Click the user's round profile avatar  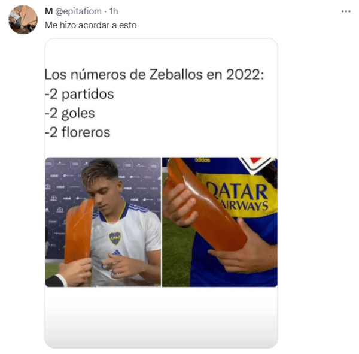point(23,20)
